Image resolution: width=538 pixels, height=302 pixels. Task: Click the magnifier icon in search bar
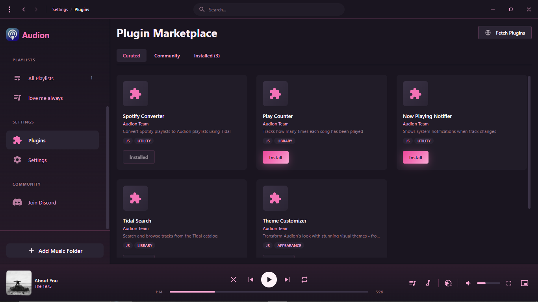(x=202, y=9)
